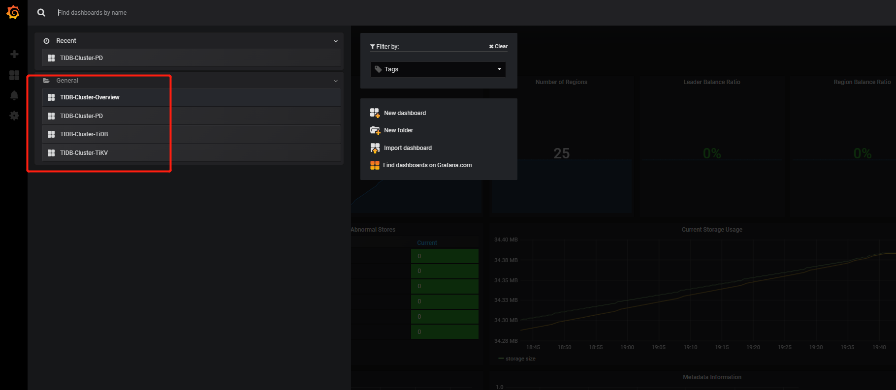Viewport: 896px width, 390px height.
Task: Click the New folder icon
Action: tap(375, 130)
